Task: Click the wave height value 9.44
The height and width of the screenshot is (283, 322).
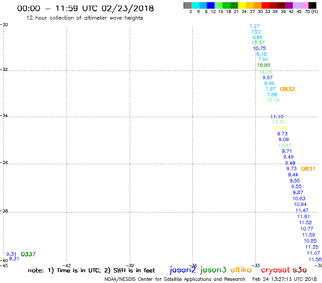Action: (293, 175)
